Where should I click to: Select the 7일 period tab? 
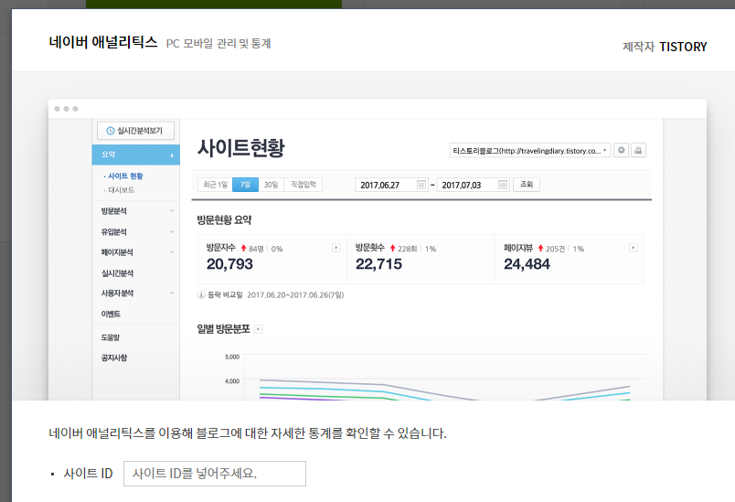245,185
